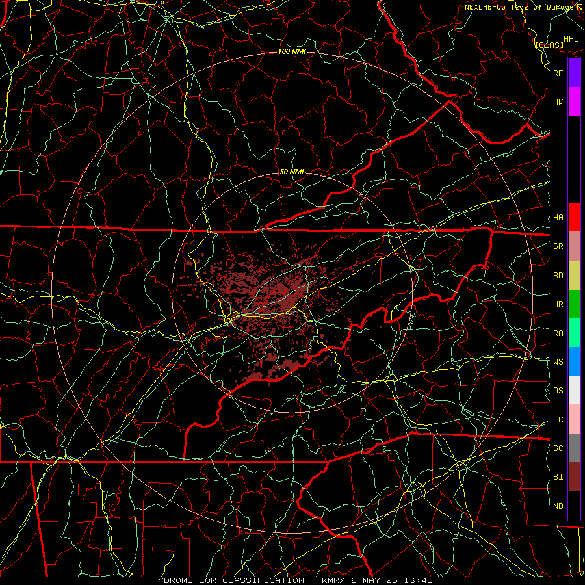Click the HR green legend swatch
Image resolution: width=585 pixels, height=585 pixels.
574,304
